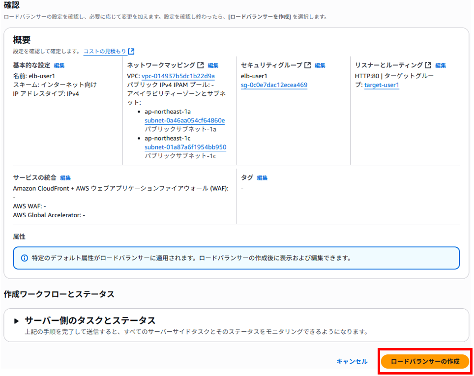Open external link icon next to コストの見積もり
The image size is (474, 376).
pyautogui.click(x=131, y=52)
